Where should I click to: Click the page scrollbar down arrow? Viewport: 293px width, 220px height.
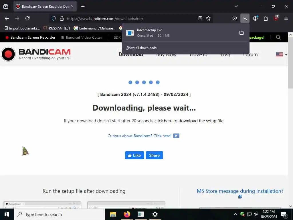(x=290, y=206)
